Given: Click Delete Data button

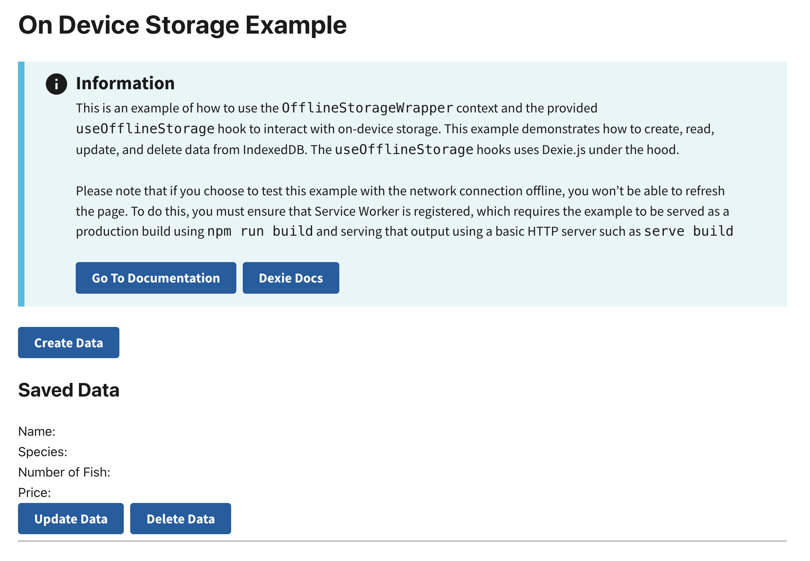Looking at the screenshot, I should [181, 519].
